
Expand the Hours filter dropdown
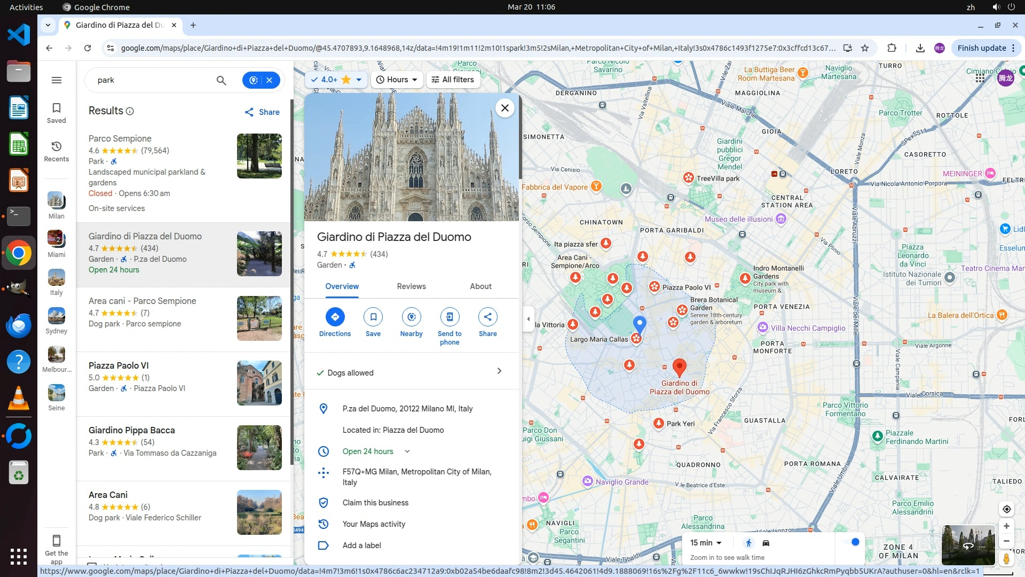pyautogui.click(x=397, y=80)
